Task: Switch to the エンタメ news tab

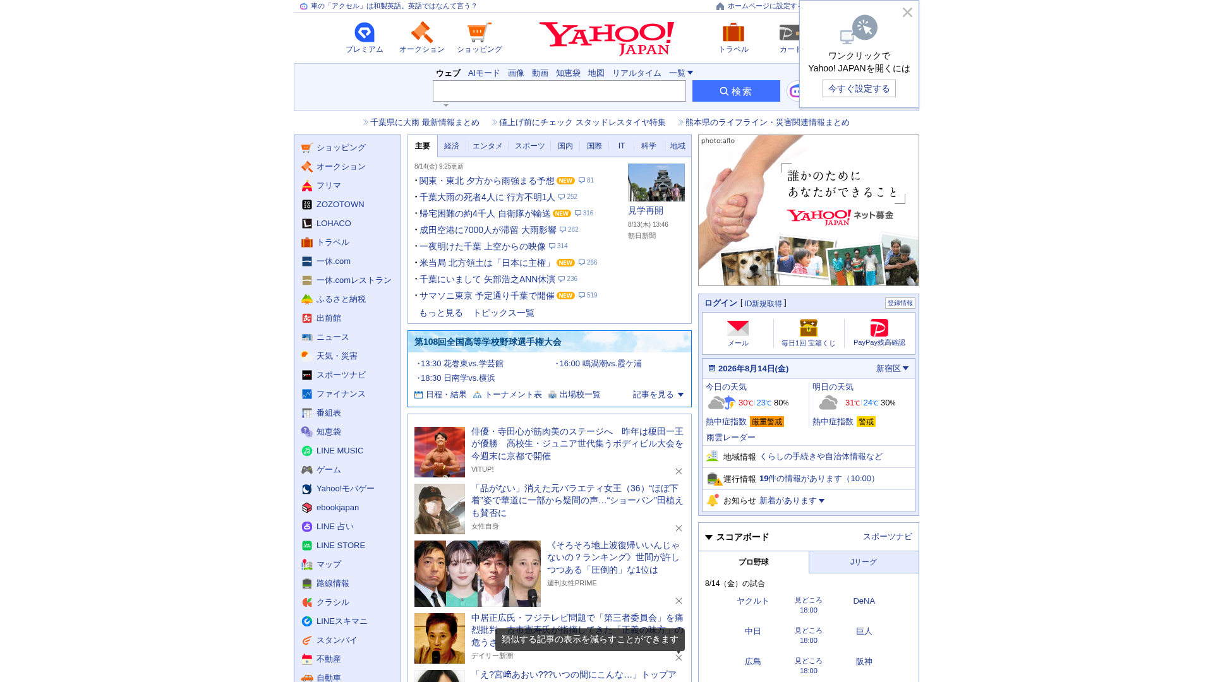Action: (x=488, y=146)
